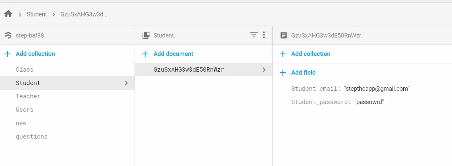Open the three-dot menu for Student collection
Screen dimensions: 452x166
pyautogui.click(x=264, y=35)
